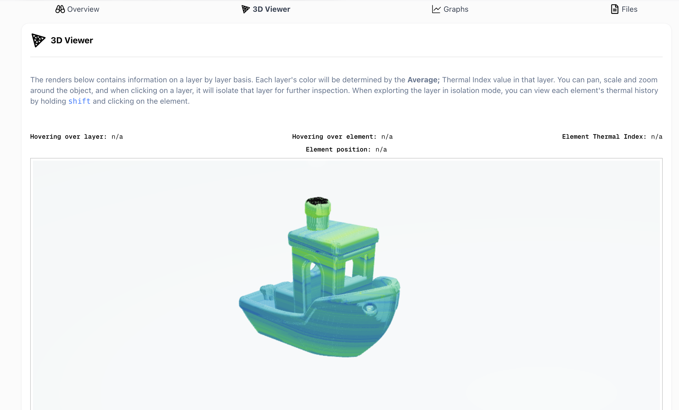Screen dimensions: 679x410
Task: Click the "Element Thermal Index" readout
Action: tap(612, 137)
